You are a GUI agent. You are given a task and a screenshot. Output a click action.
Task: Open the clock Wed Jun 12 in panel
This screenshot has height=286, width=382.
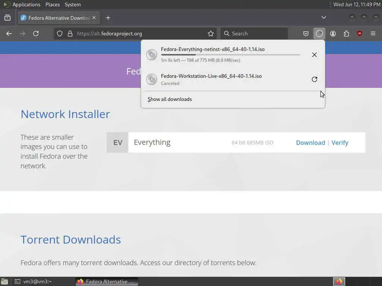coord(357,4)
